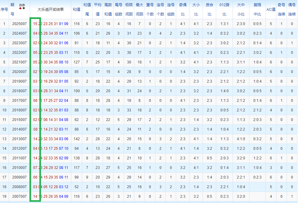Click 复隔中比 value 3:0:2 in row 2022007
This screenshot has height=203, width=299.
pyautogui.click(x=257, y=53)
